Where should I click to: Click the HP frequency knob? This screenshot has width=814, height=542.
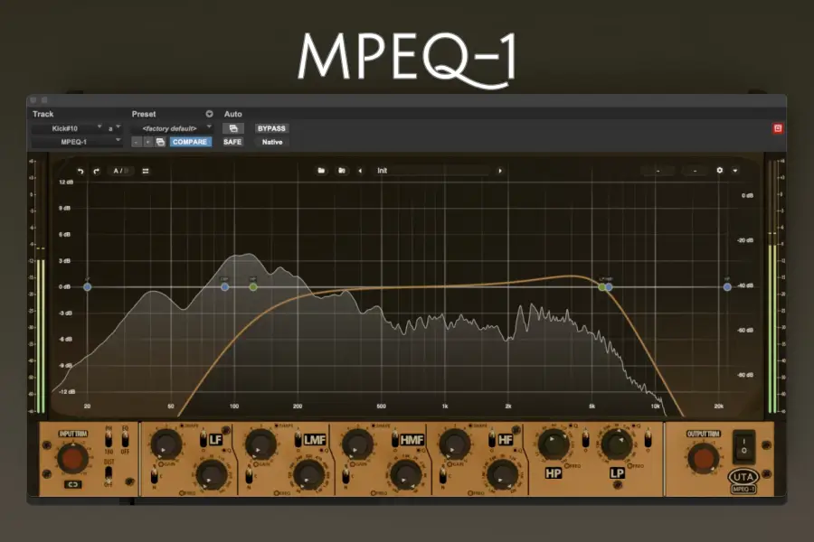(x=554, y=444)
